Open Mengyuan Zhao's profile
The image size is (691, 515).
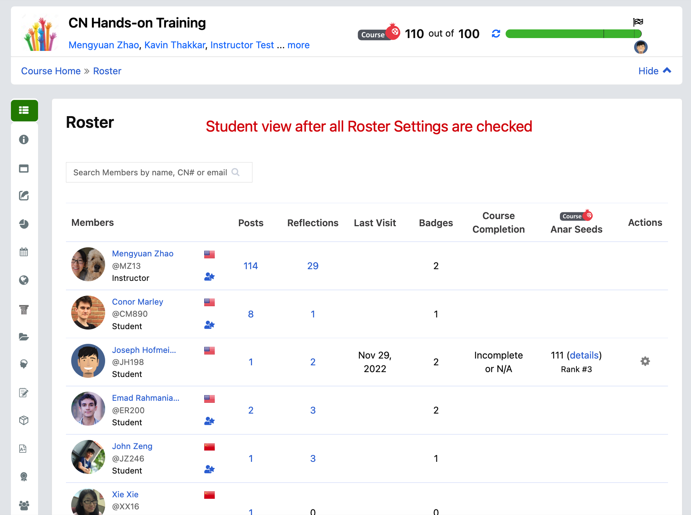click(x=143, y=253)
